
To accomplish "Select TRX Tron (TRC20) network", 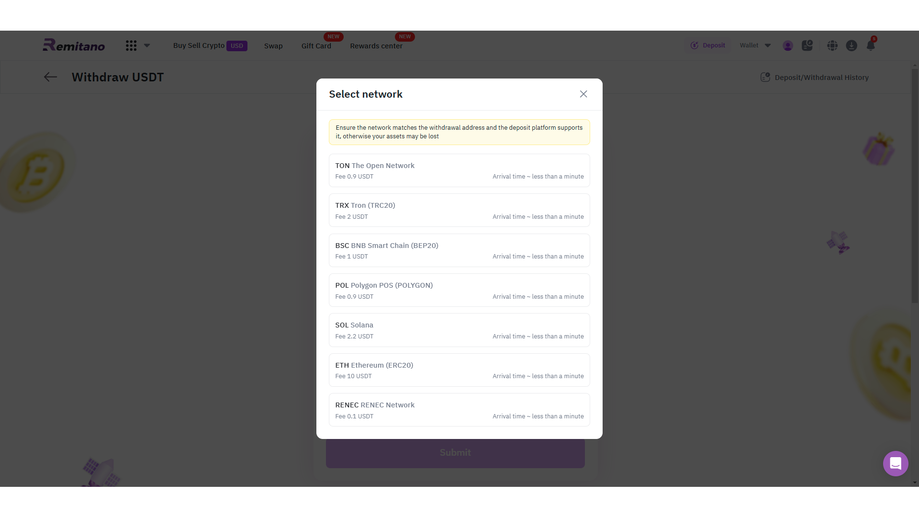I will (x=459, y=210).
